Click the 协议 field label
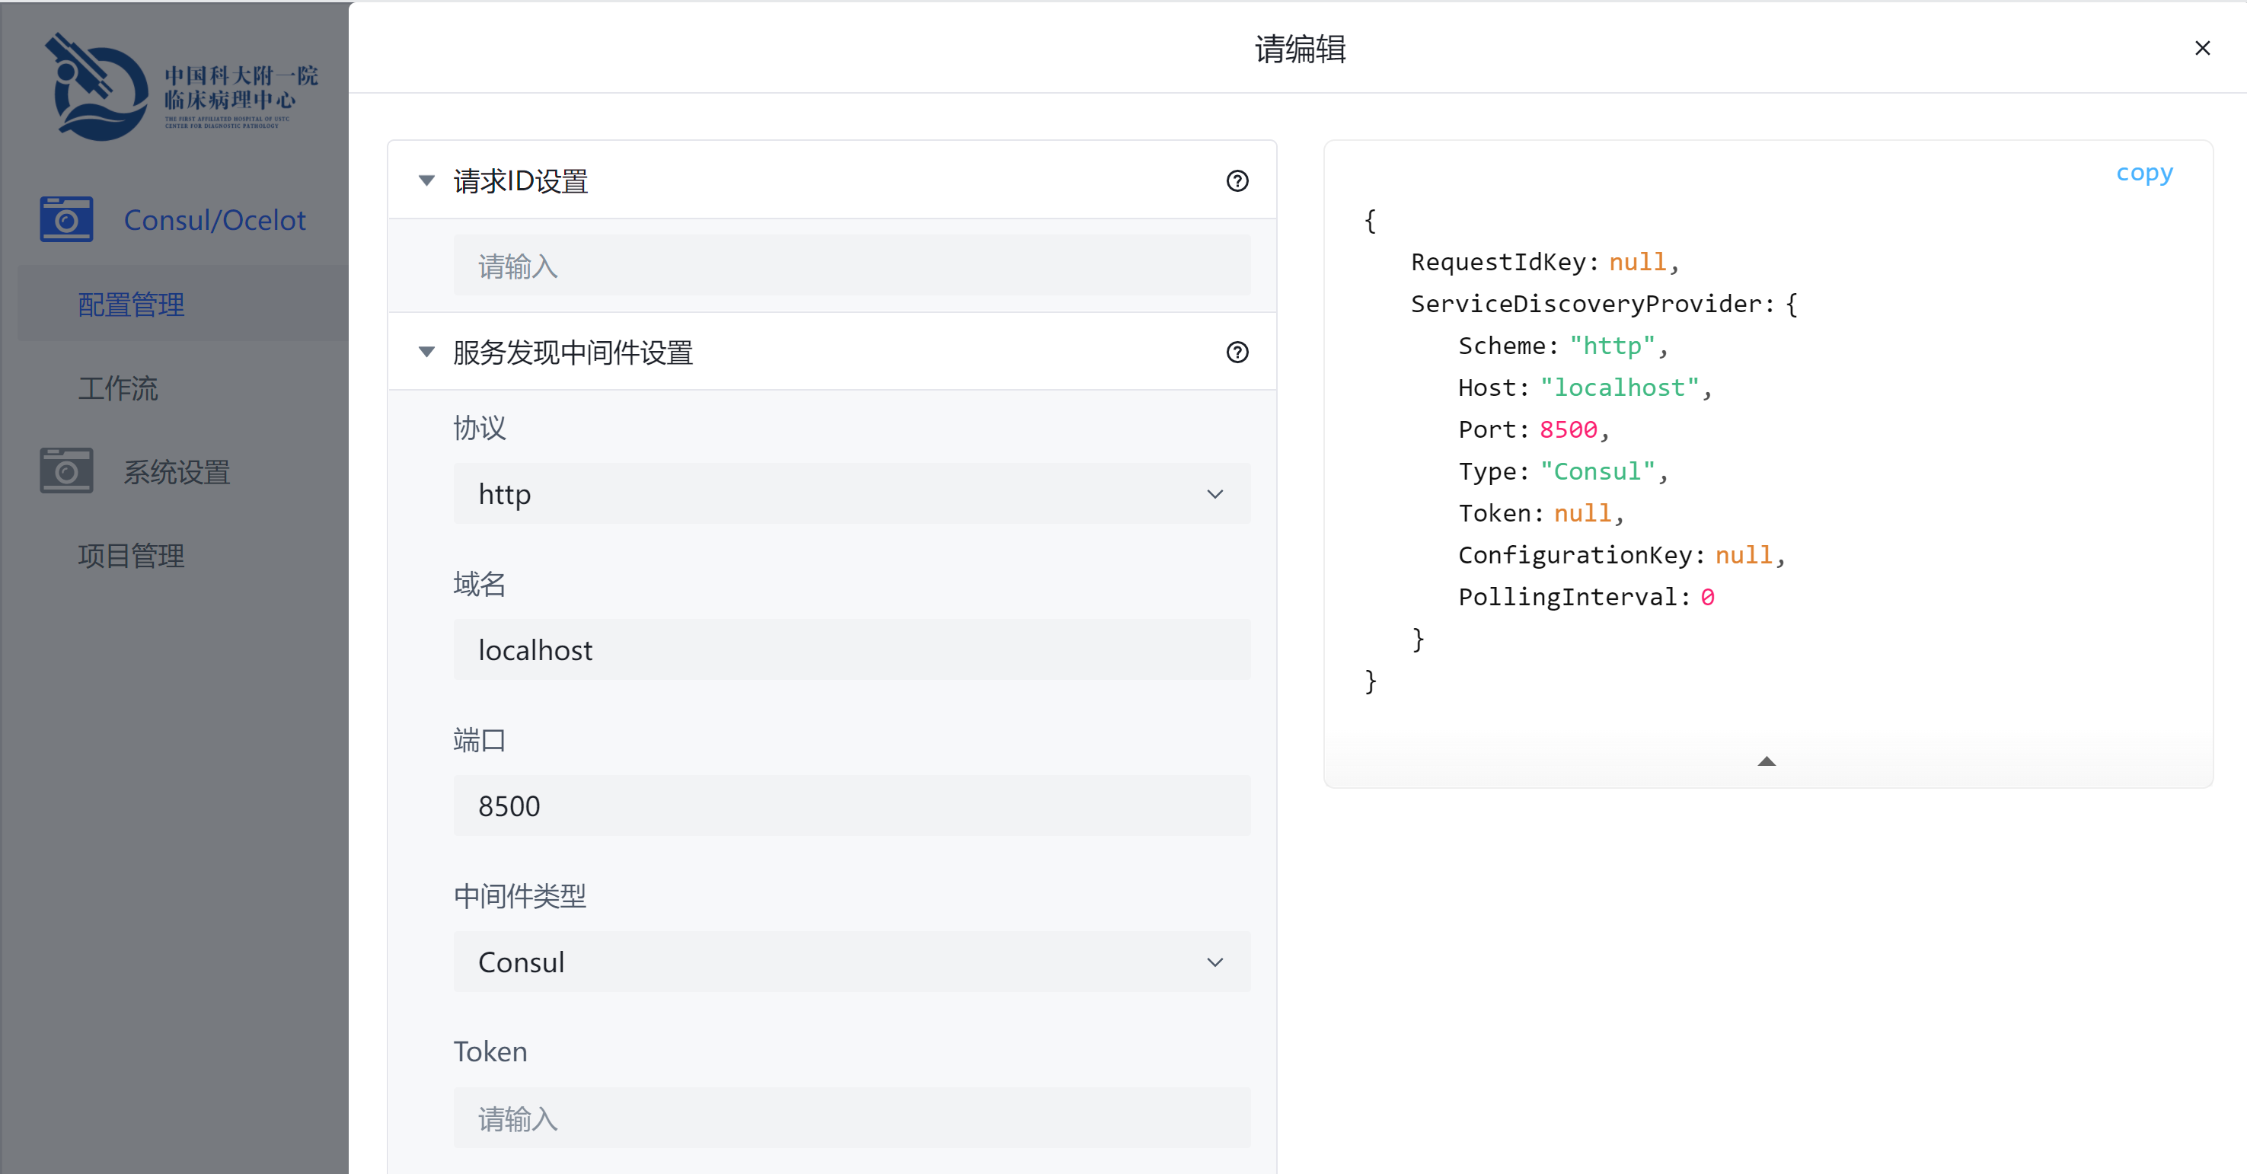 tap(479, 427)
